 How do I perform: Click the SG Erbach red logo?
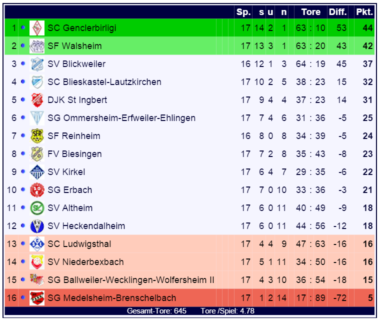tap(37, 190)
